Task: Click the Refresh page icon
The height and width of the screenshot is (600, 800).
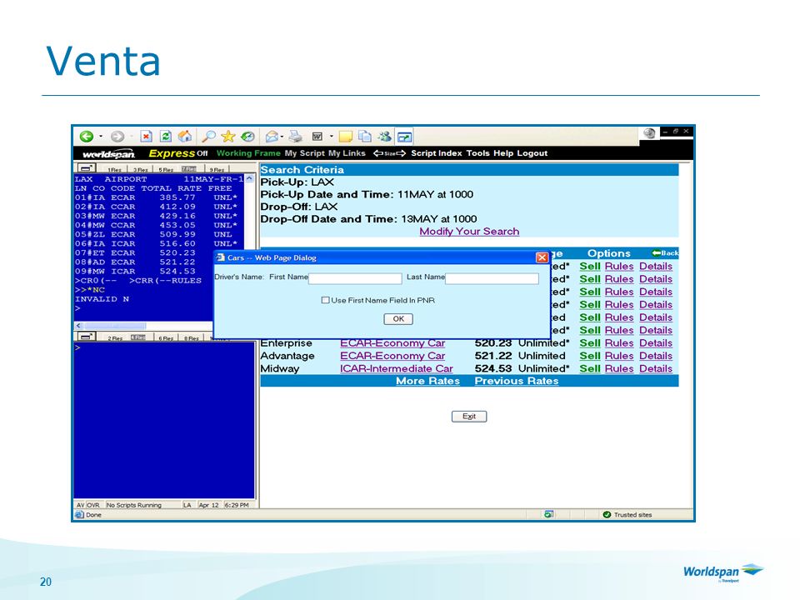Action: pyautogui.click(x=166, y=136)
